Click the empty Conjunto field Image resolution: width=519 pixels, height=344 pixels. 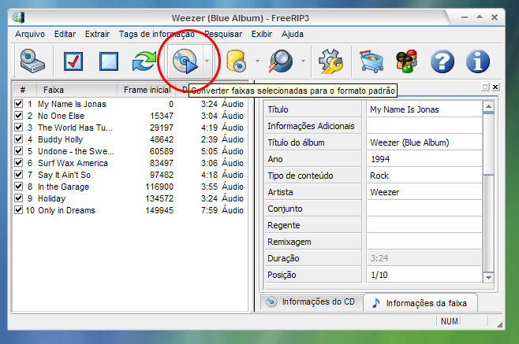click(424, 209)
